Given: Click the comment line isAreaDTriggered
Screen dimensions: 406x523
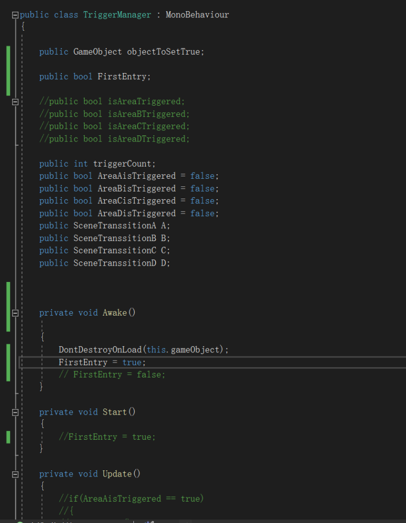Looking at the screenshot, I should point(114,139).
